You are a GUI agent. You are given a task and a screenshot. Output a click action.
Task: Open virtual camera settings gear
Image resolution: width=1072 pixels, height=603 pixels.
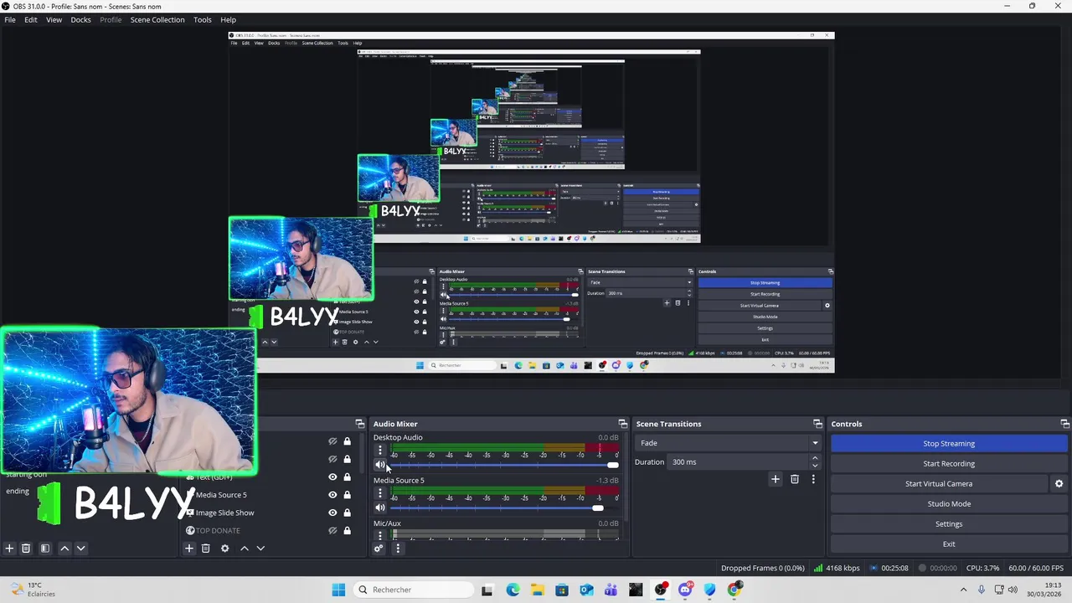1059,483
